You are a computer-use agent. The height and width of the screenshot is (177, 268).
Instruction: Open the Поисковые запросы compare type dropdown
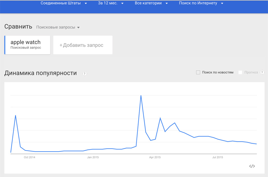pyautogui.click(x=58, y=27)
